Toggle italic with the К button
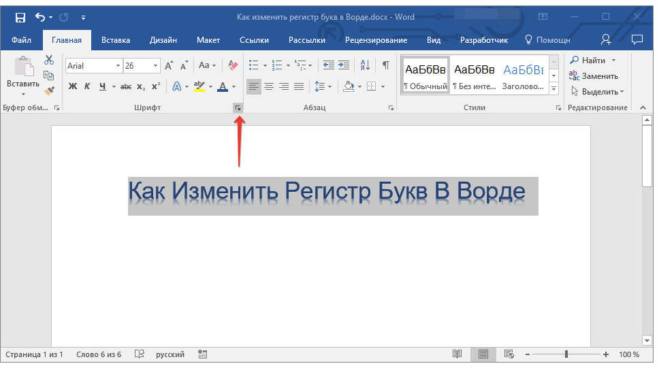 tap(87, 86)
